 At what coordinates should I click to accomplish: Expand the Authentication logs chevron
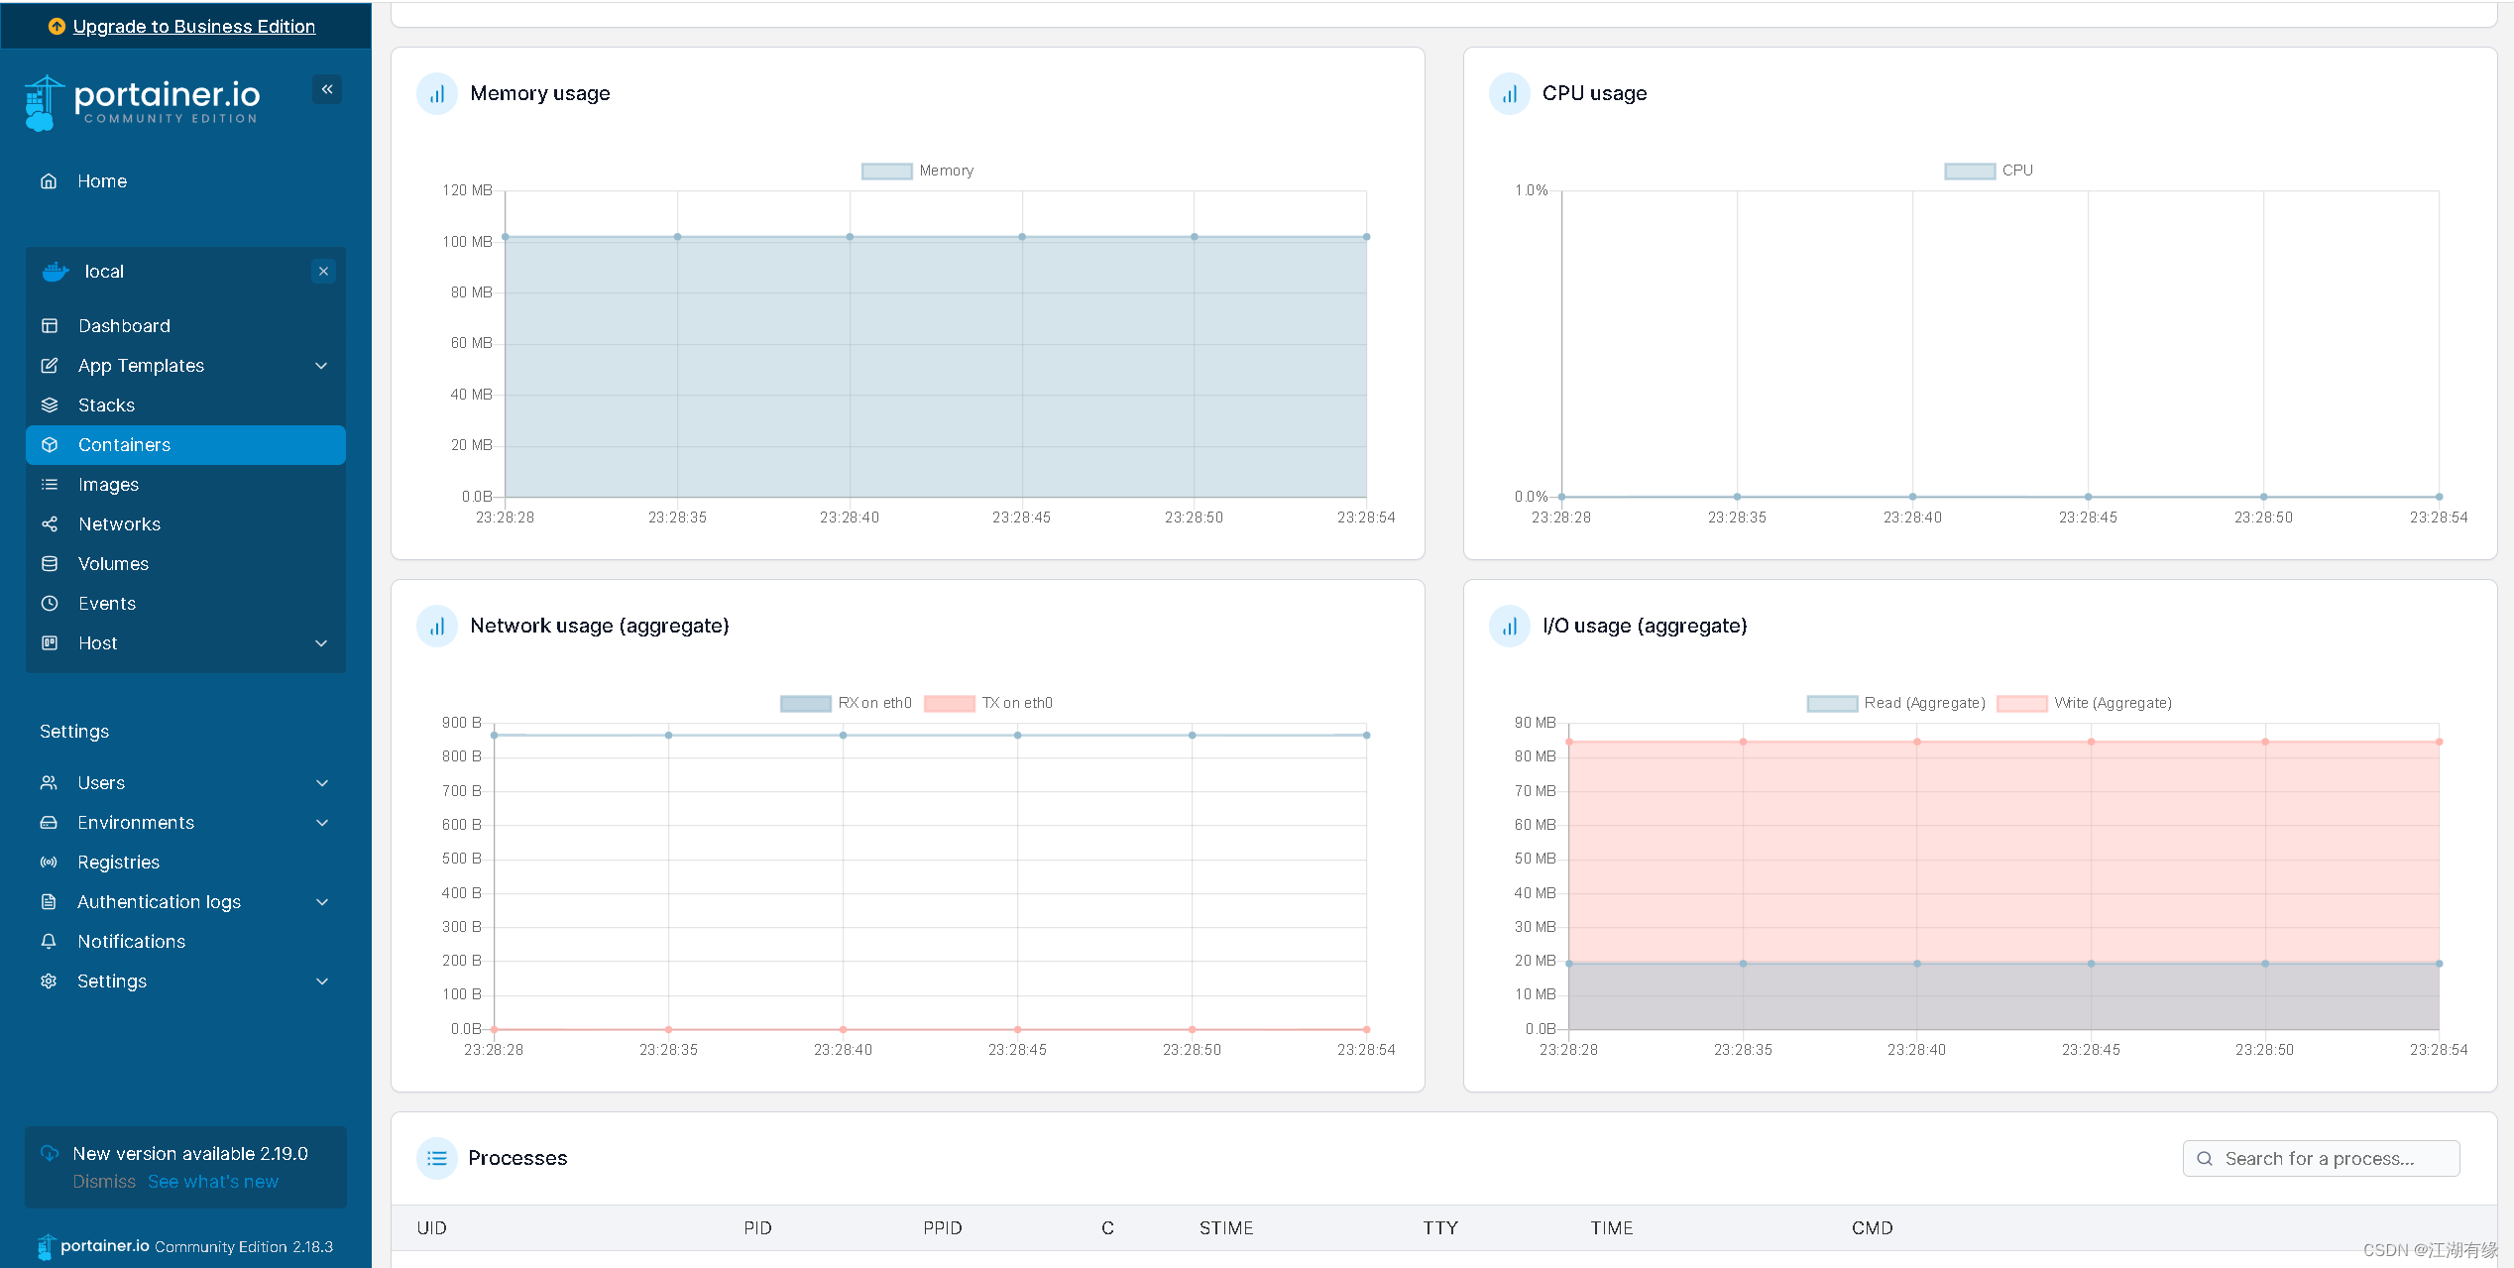point(322,902)
